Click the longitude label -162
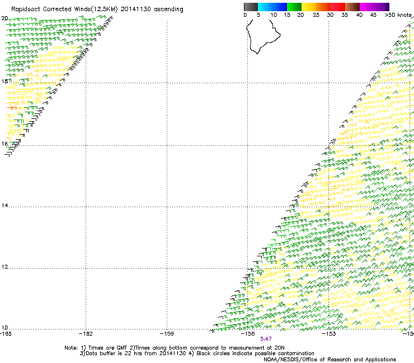Viewport: 414px width, 363px height. [x=86, y=334]
